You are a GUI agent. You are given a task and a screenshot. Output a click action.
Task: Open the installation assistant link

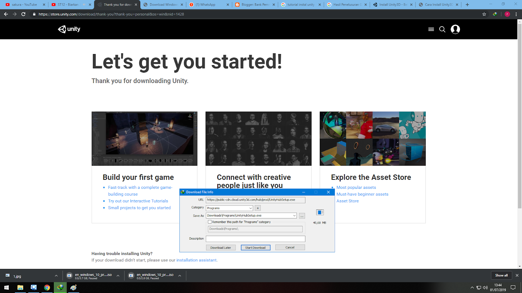[x=196, y=260]
